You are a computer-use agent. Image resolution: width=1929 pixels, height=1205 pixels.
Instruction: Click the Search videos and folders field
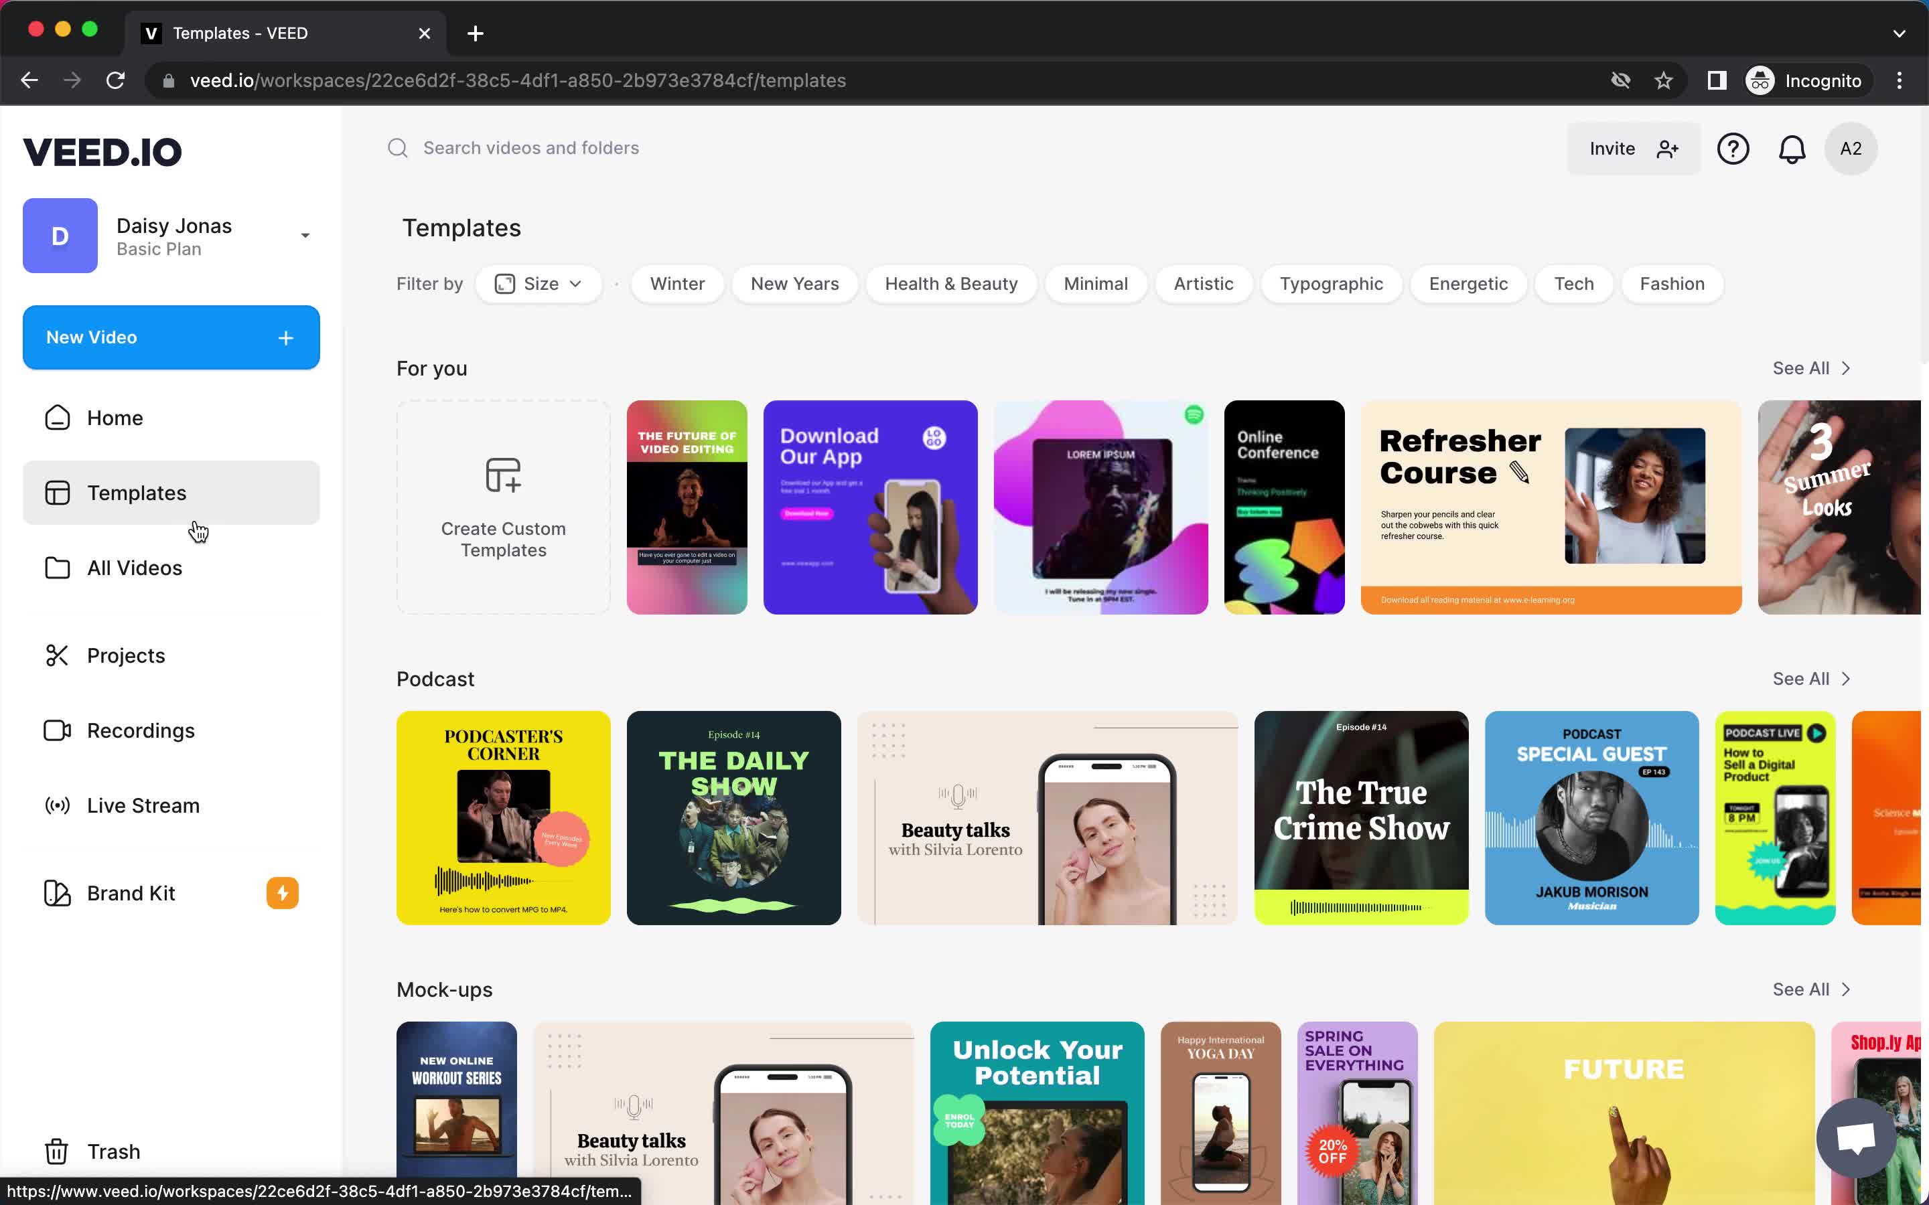click(x=530, y=148)
